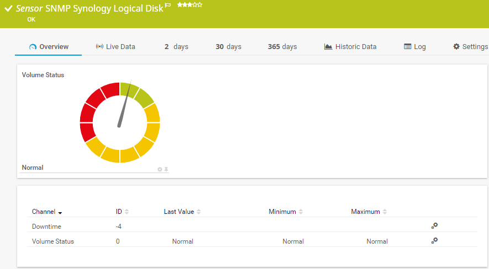Switch to the Live Data tab
Viewport: 489px width, 269px height.
pyautogui.click(x=115, y=47)
